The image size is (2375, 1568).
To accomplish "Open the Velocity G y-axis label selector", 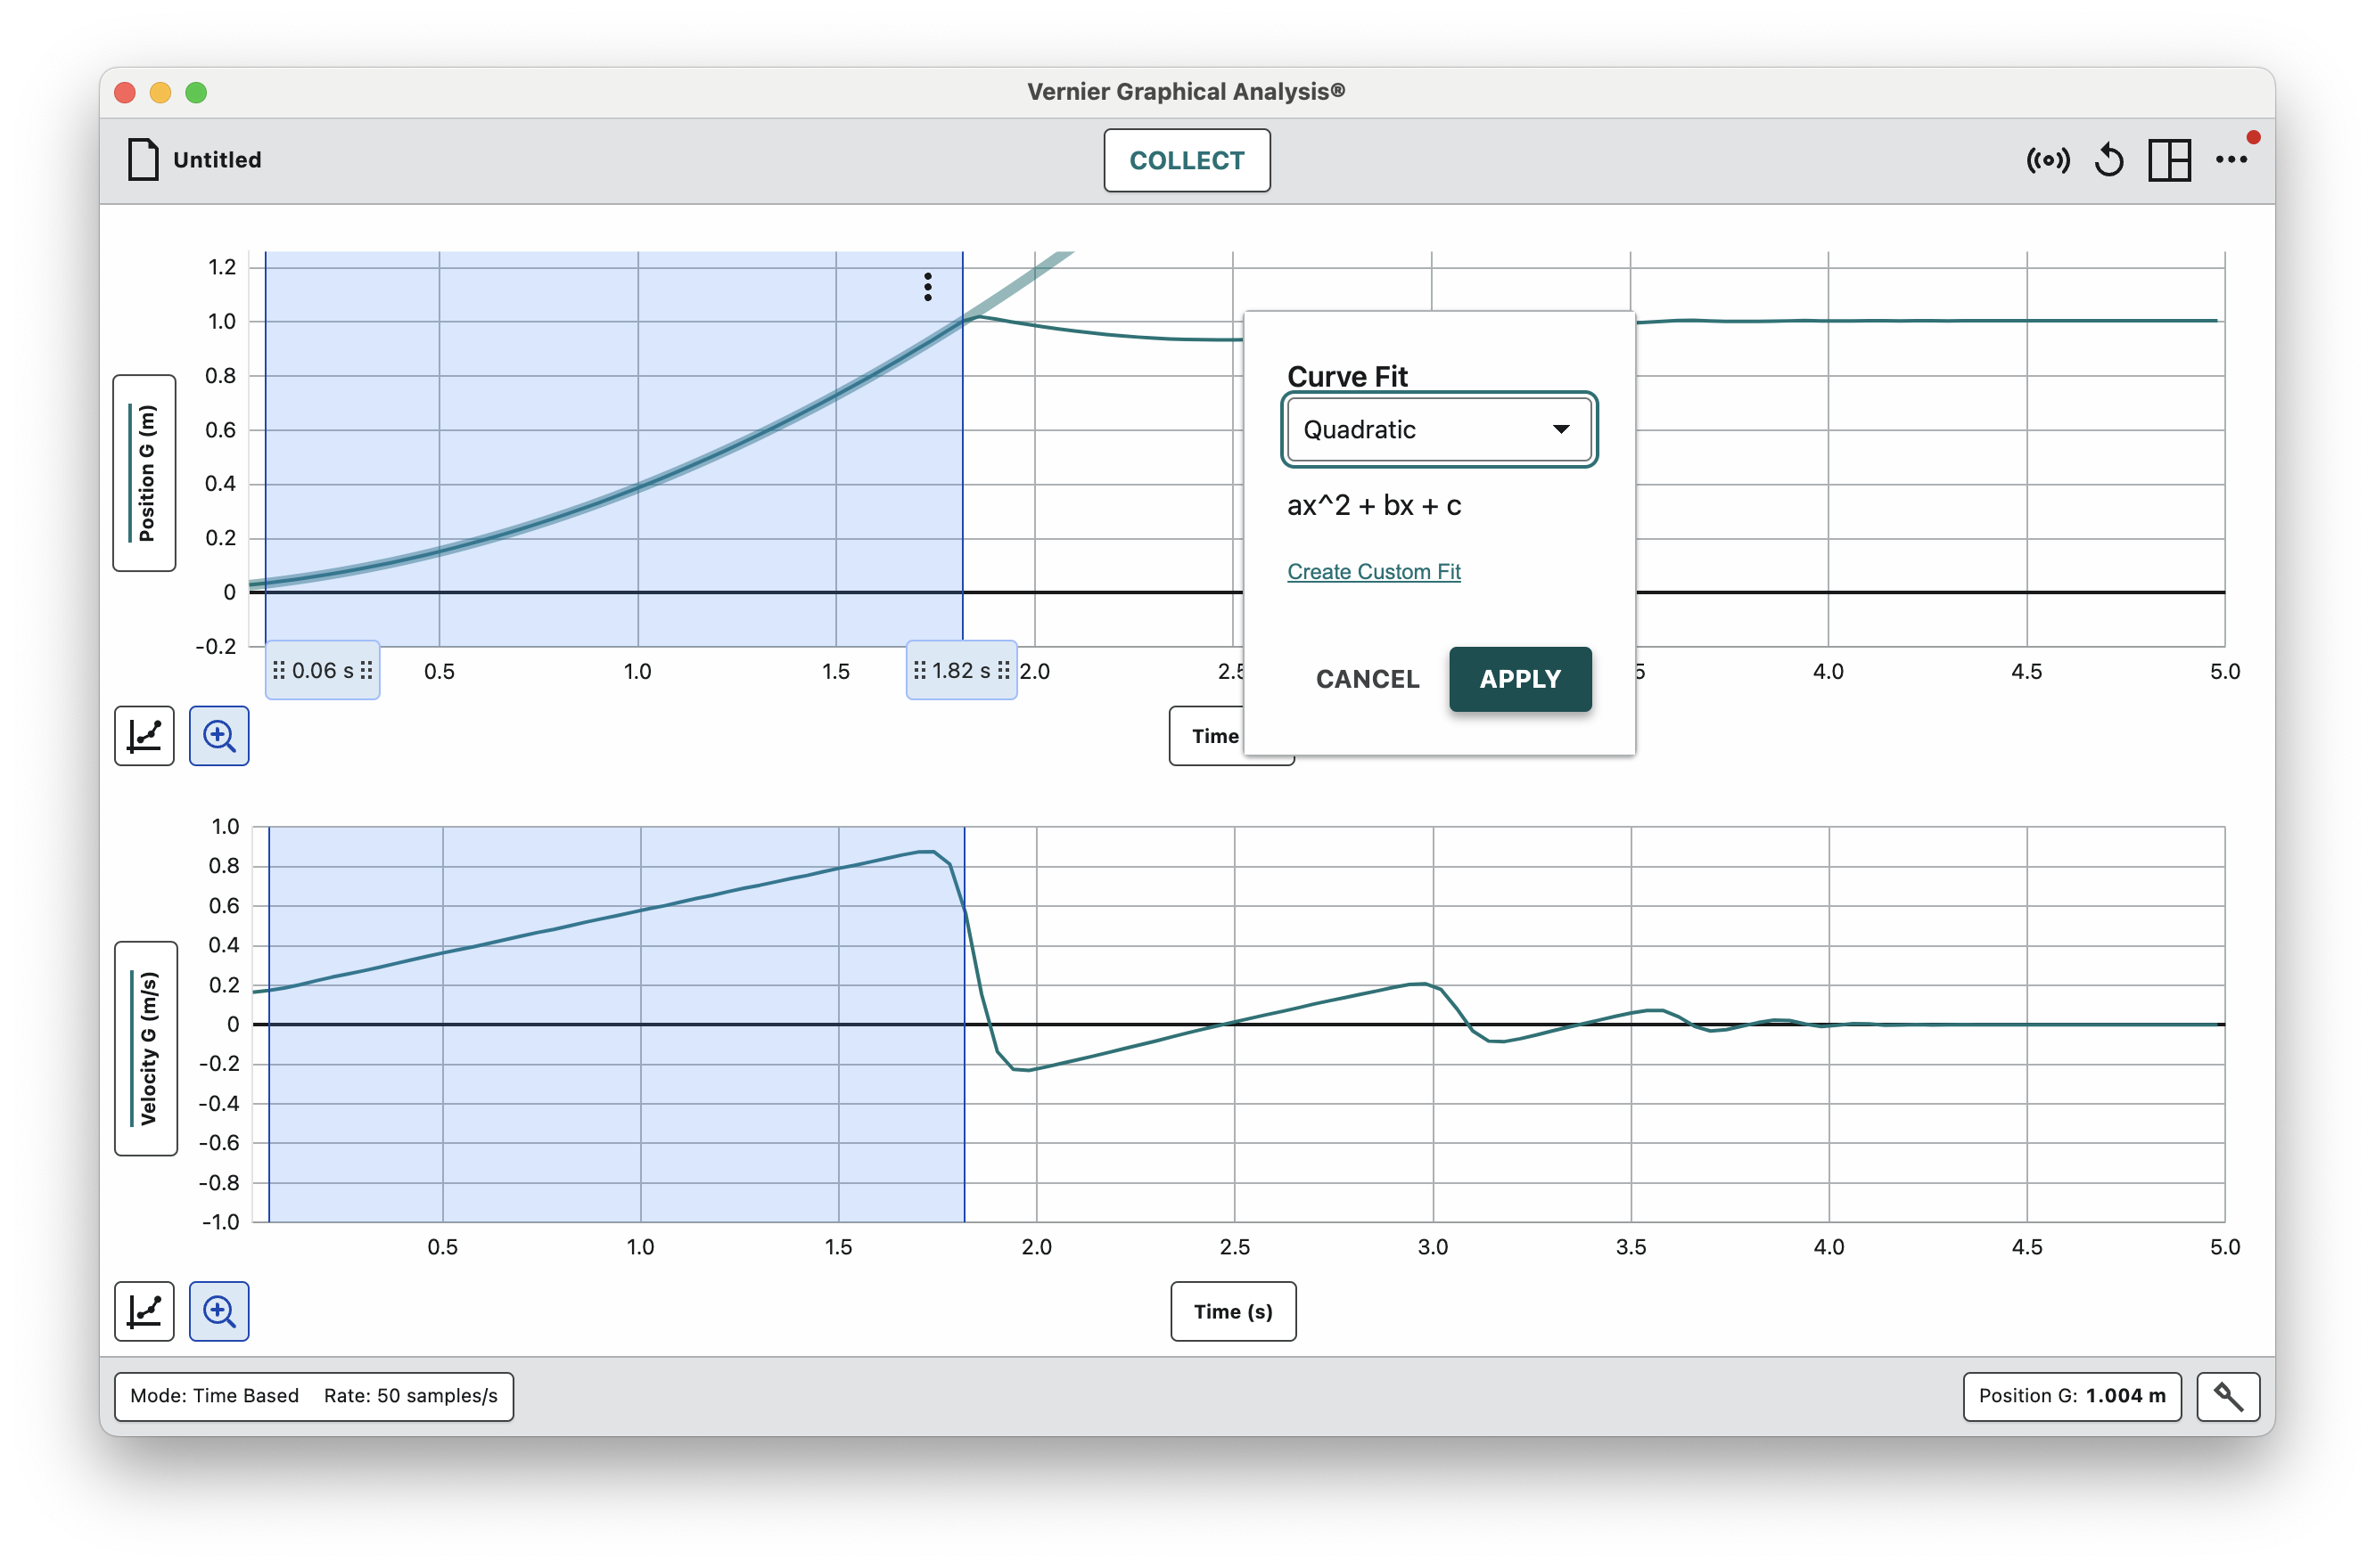I will (146, 1048).
